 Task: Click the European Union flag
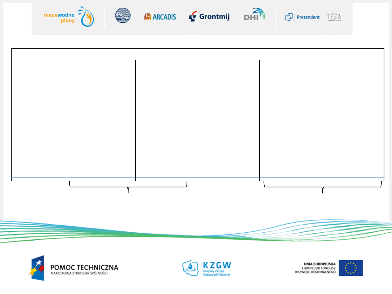click(x=351, y=268)
